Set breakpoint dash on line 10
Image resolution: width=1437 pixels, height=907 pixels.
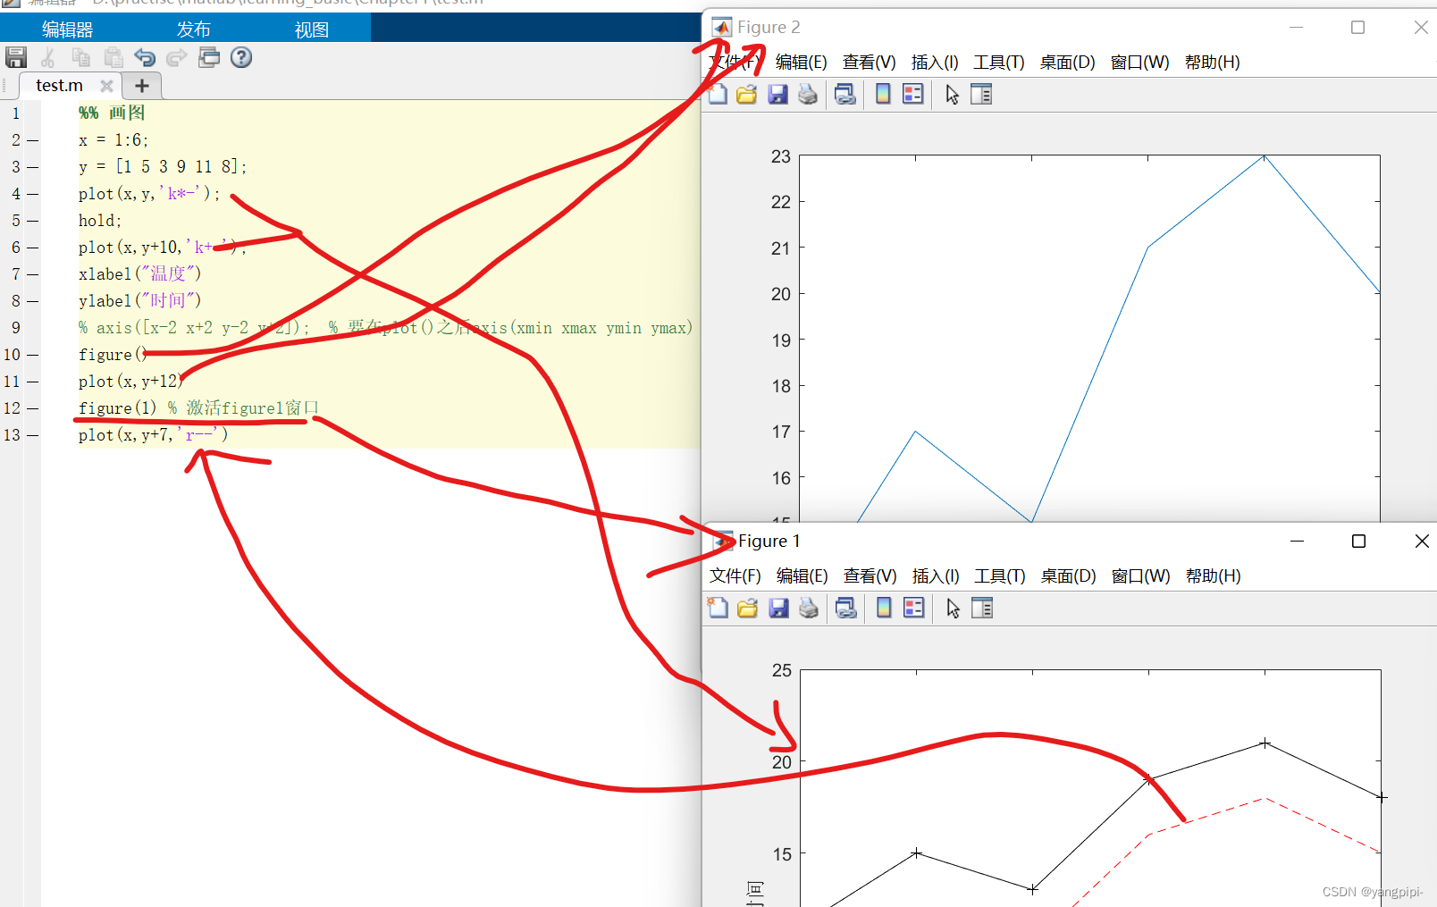tap(32, 355)
